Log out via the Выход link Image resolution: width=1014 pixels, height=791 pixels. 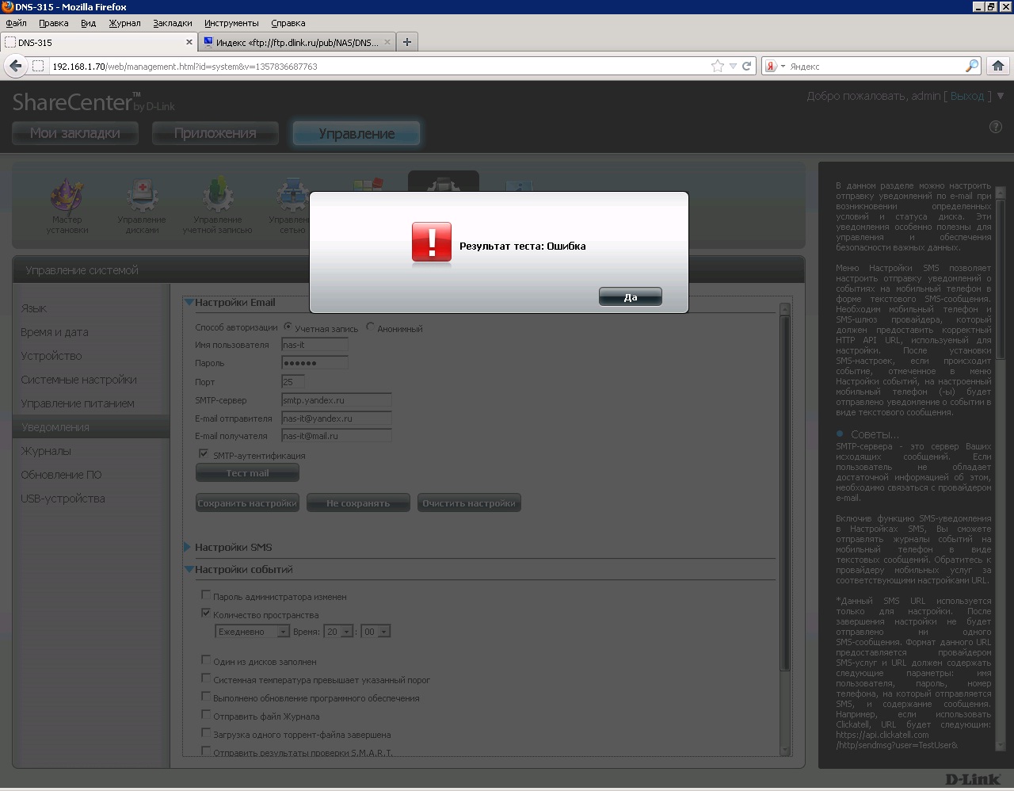coord(967,96)
